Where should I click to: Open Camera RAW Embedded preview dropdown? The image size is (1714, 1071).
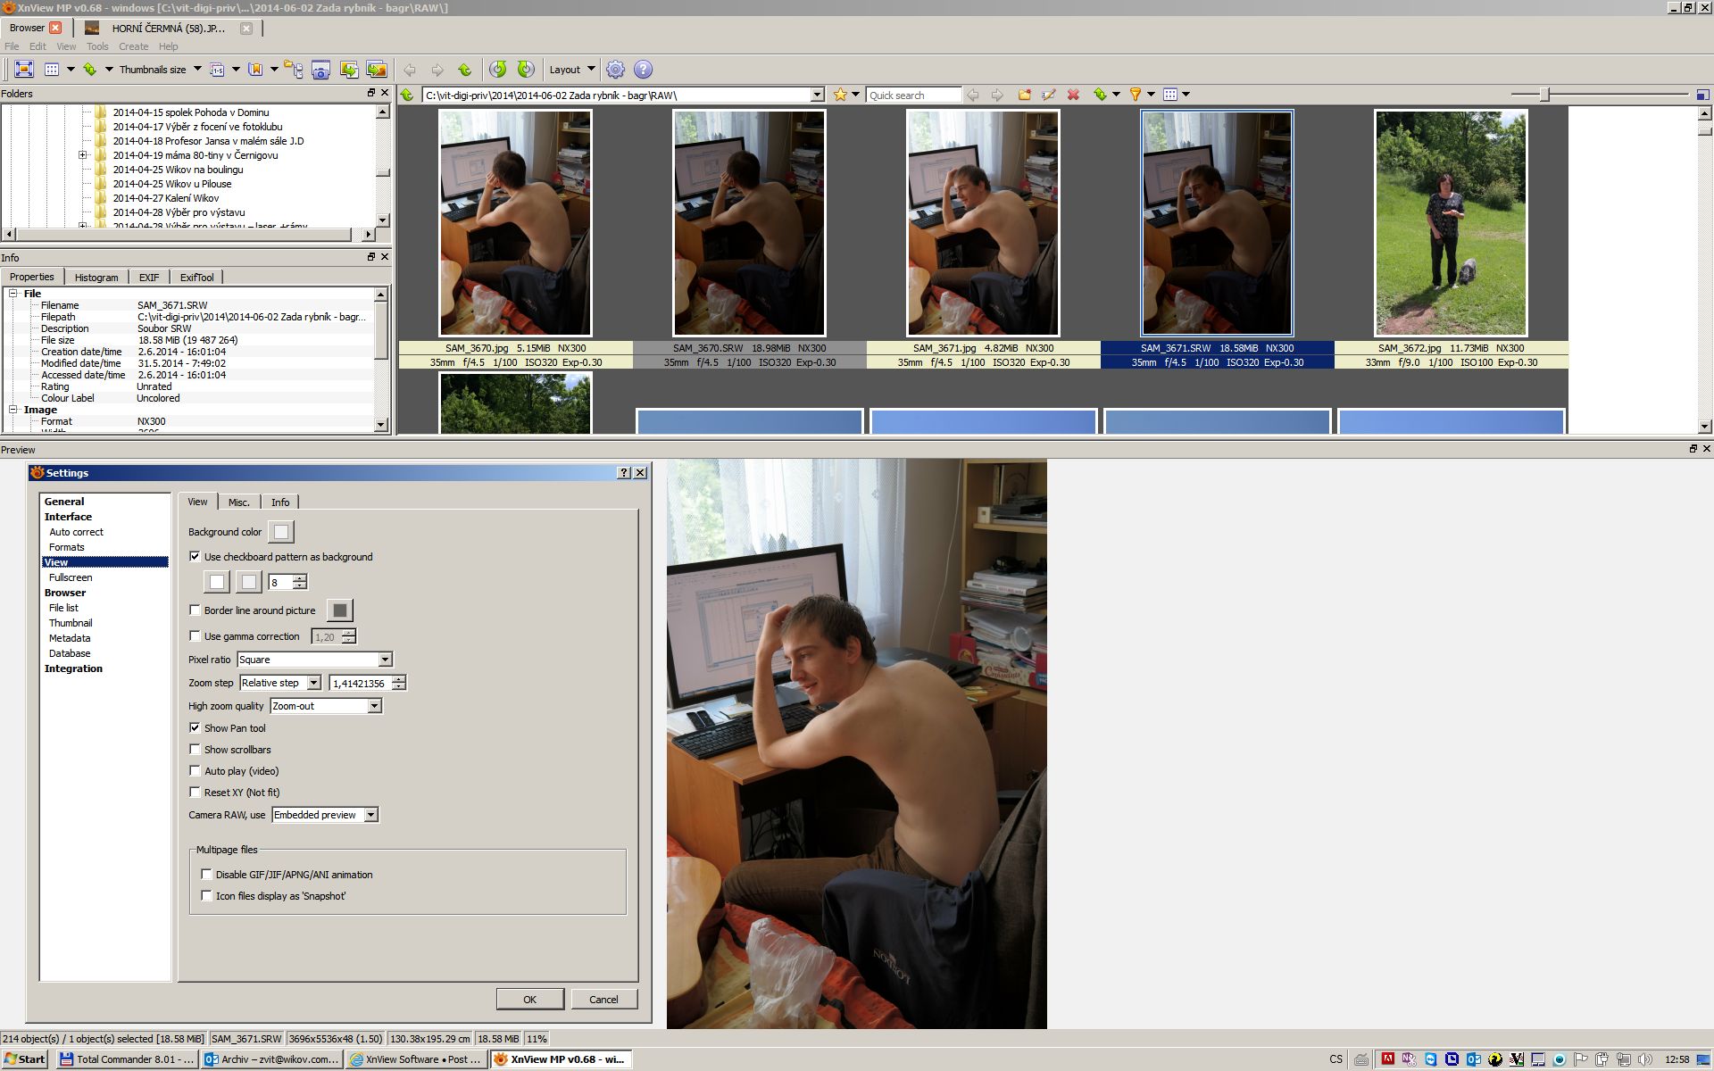pyautogui.click(x=370, y=815)
